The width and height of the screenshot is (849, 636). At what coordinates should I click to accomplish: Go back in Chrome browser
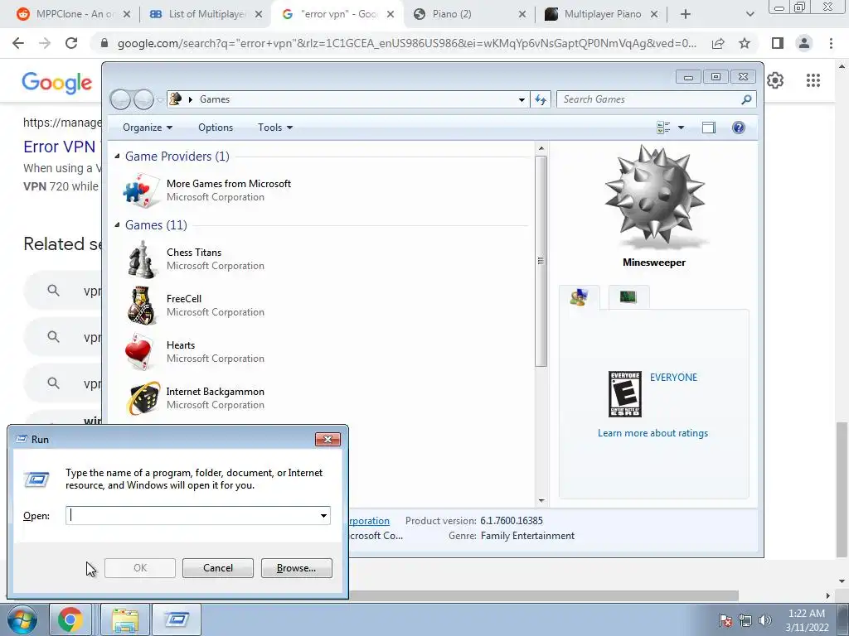point(18,43)
